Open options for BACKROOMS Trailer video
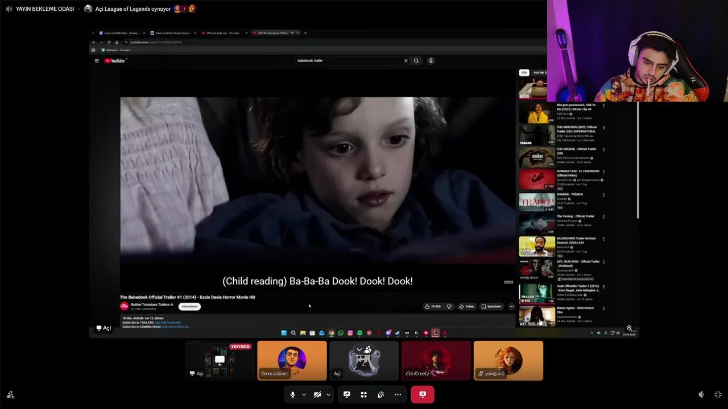The image size is (728, 409). coord(603,239)
